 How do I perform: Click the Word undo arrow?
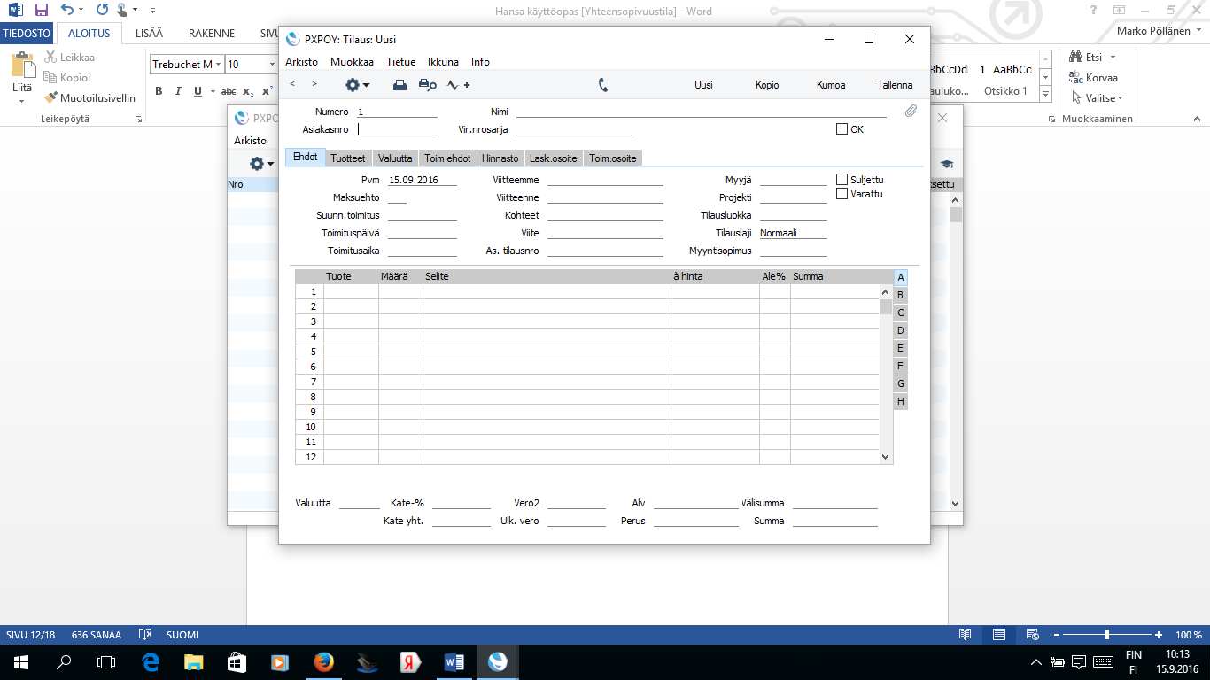click(x=67, y=11)
